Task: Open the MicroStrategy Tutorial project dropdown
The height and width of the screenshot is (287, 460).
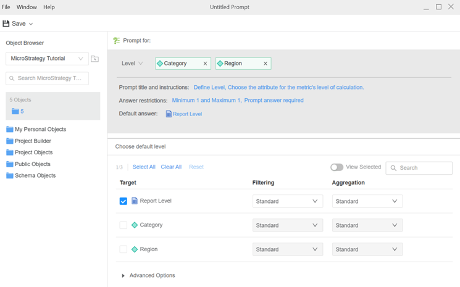Action: click(x=47, y=59)
